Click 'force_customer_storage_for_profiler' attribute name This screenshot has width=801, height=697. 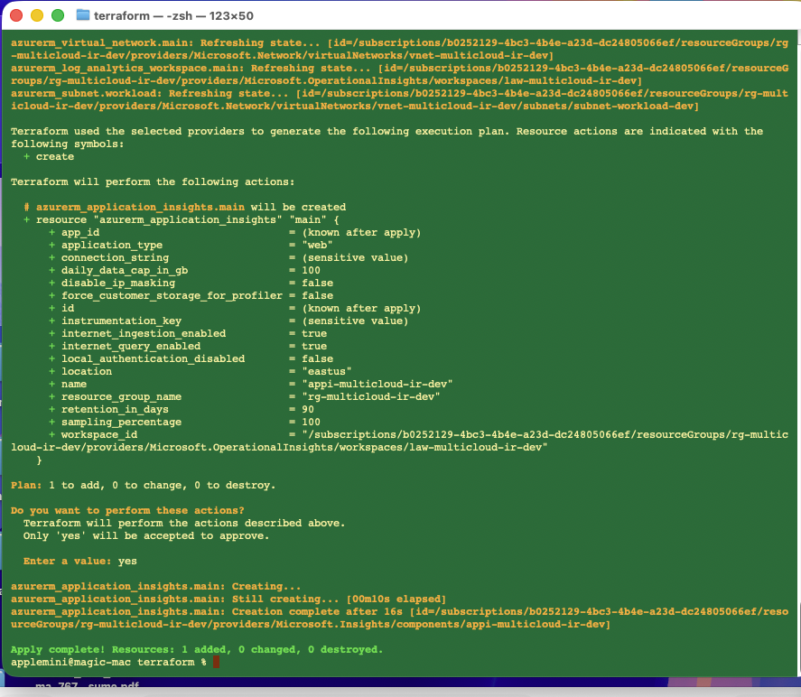coord(172,295)
